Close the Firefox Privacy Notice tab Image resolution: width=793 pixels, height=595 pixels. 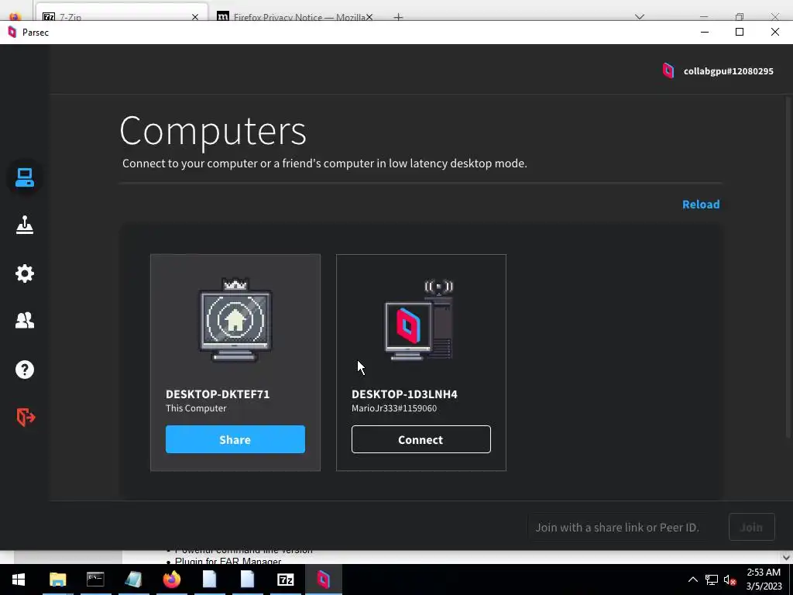coord(369,17)
